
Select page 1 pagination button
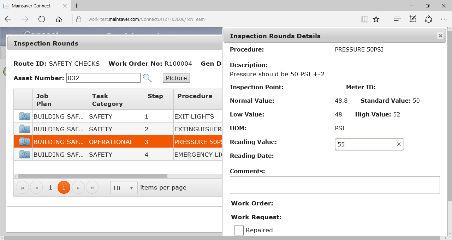64,187
